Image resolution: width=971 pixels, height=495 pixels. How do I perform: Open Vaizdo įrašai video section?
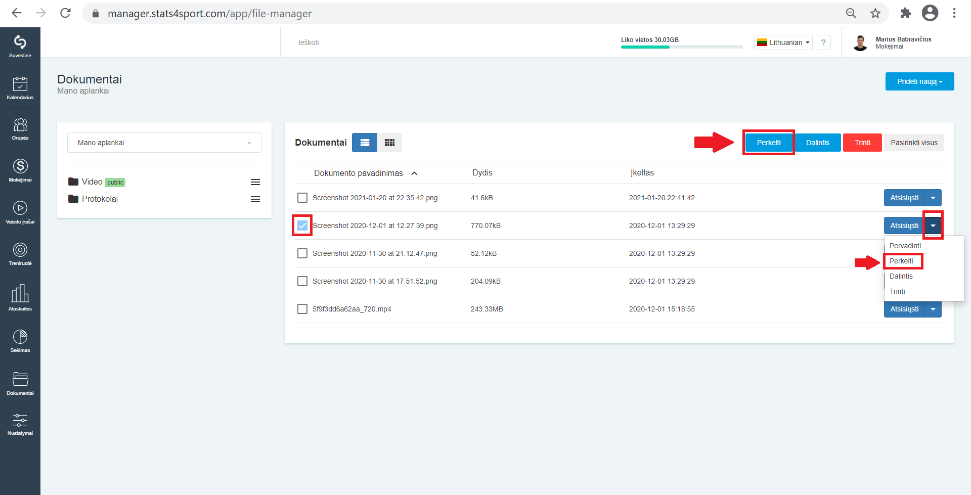click(x=20, y=212)
